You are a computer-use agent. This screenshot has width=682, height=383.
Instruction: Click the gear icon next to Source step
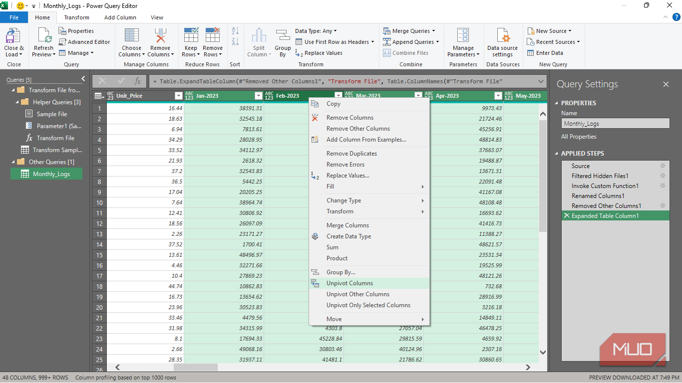coord(663,166)
